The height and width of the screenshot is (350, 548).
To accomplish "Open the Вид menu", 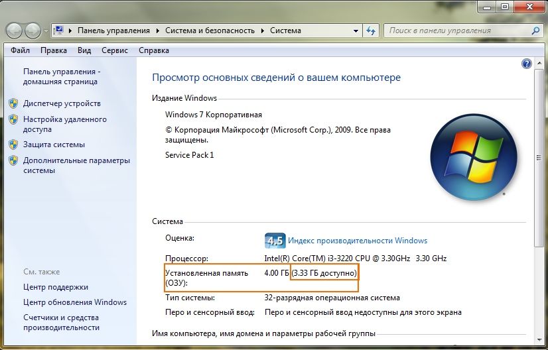I will [x=84, y=50].
